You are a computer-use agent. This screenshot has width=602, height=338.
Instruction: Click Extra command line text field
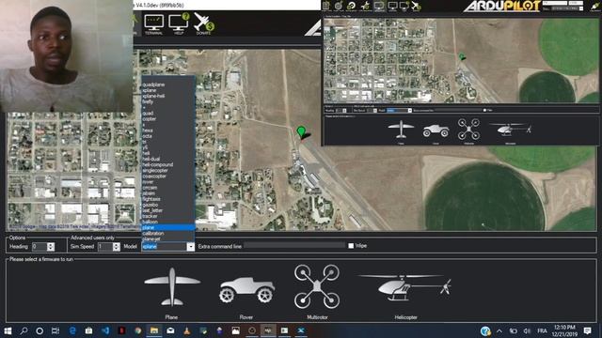tap(294, 246)
